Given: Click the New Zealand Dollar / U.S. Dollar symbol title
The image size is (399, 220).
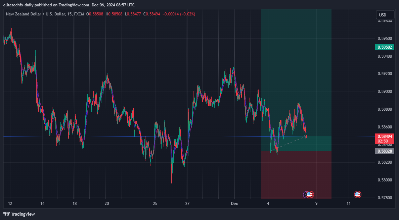Looking at the screenshot, I should 36,14.
